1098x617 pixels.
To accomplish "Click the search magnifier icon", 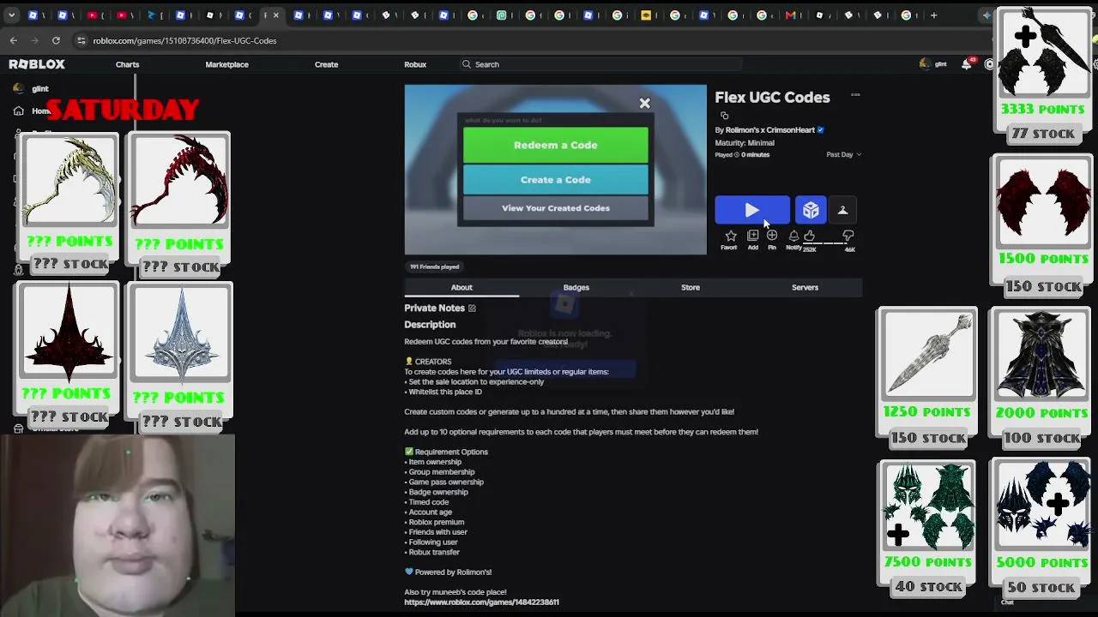I will tap(467, 64).
